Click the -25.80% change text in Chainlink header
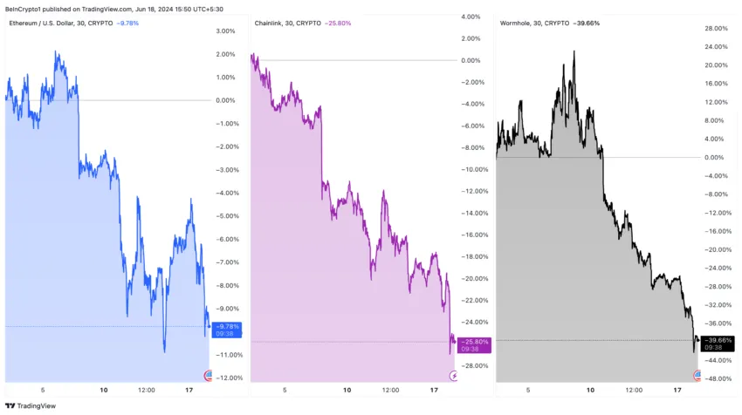Screen dimensions: 742x415 [338, 23]
